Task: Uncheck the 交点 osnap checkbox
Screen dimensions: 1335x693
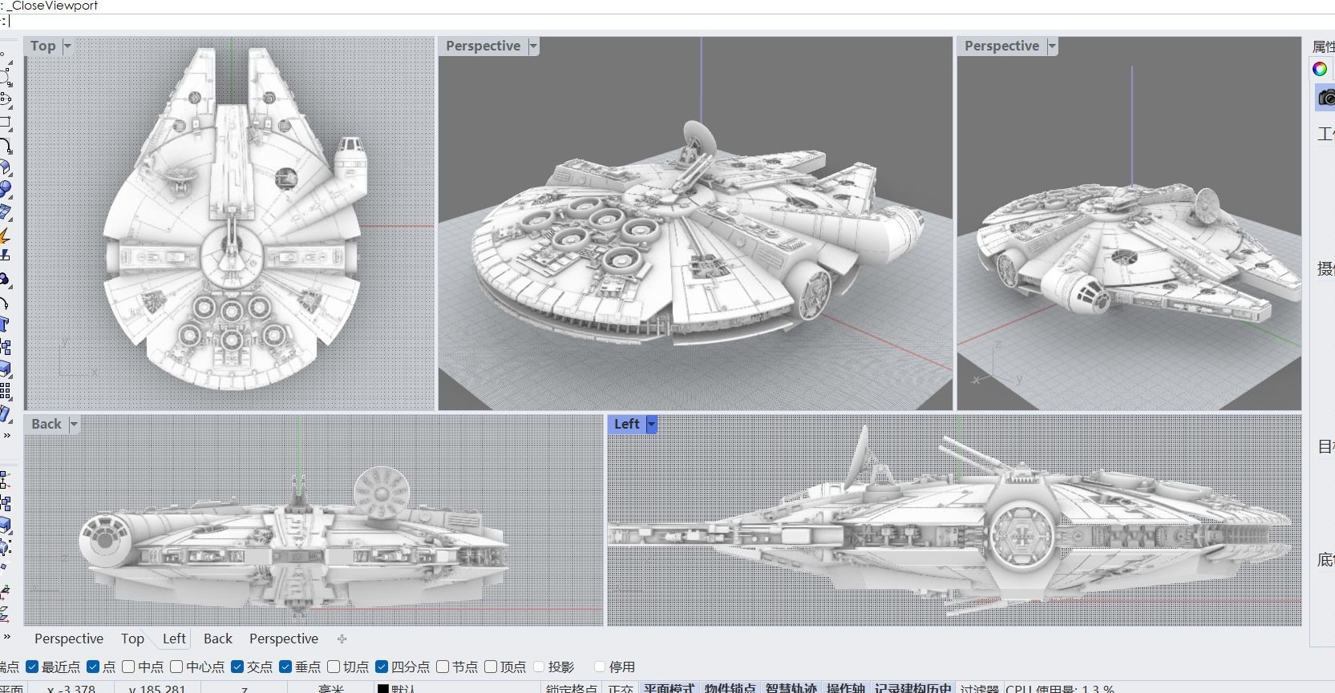Action: pyautogui.click(x=237, y=667)
